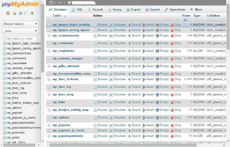Image resolution: width=230 pixels, height=147 pixels.
Task: Open the Query tab
Action: (115, 10)
